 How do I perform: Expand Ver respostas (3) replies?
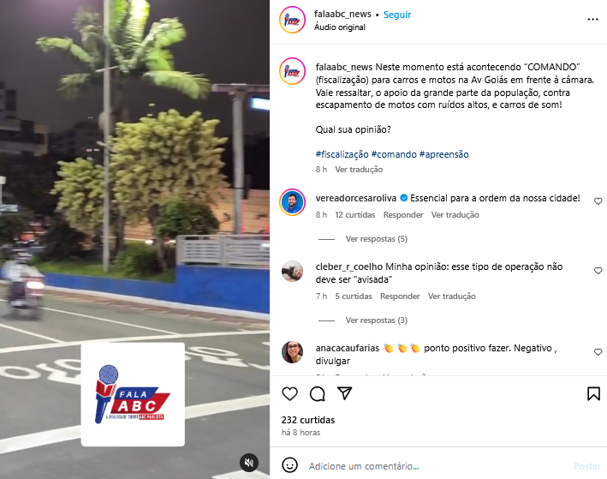tap(377, 320)
